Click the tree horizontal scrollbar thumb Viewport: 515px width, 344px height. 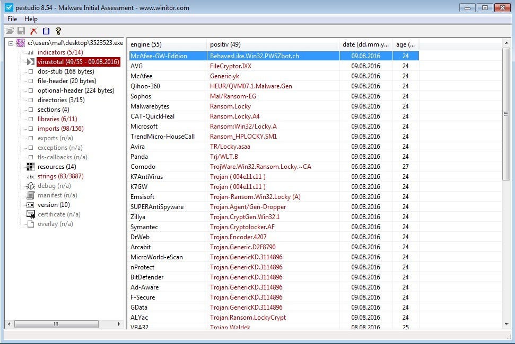coord(56,324)
